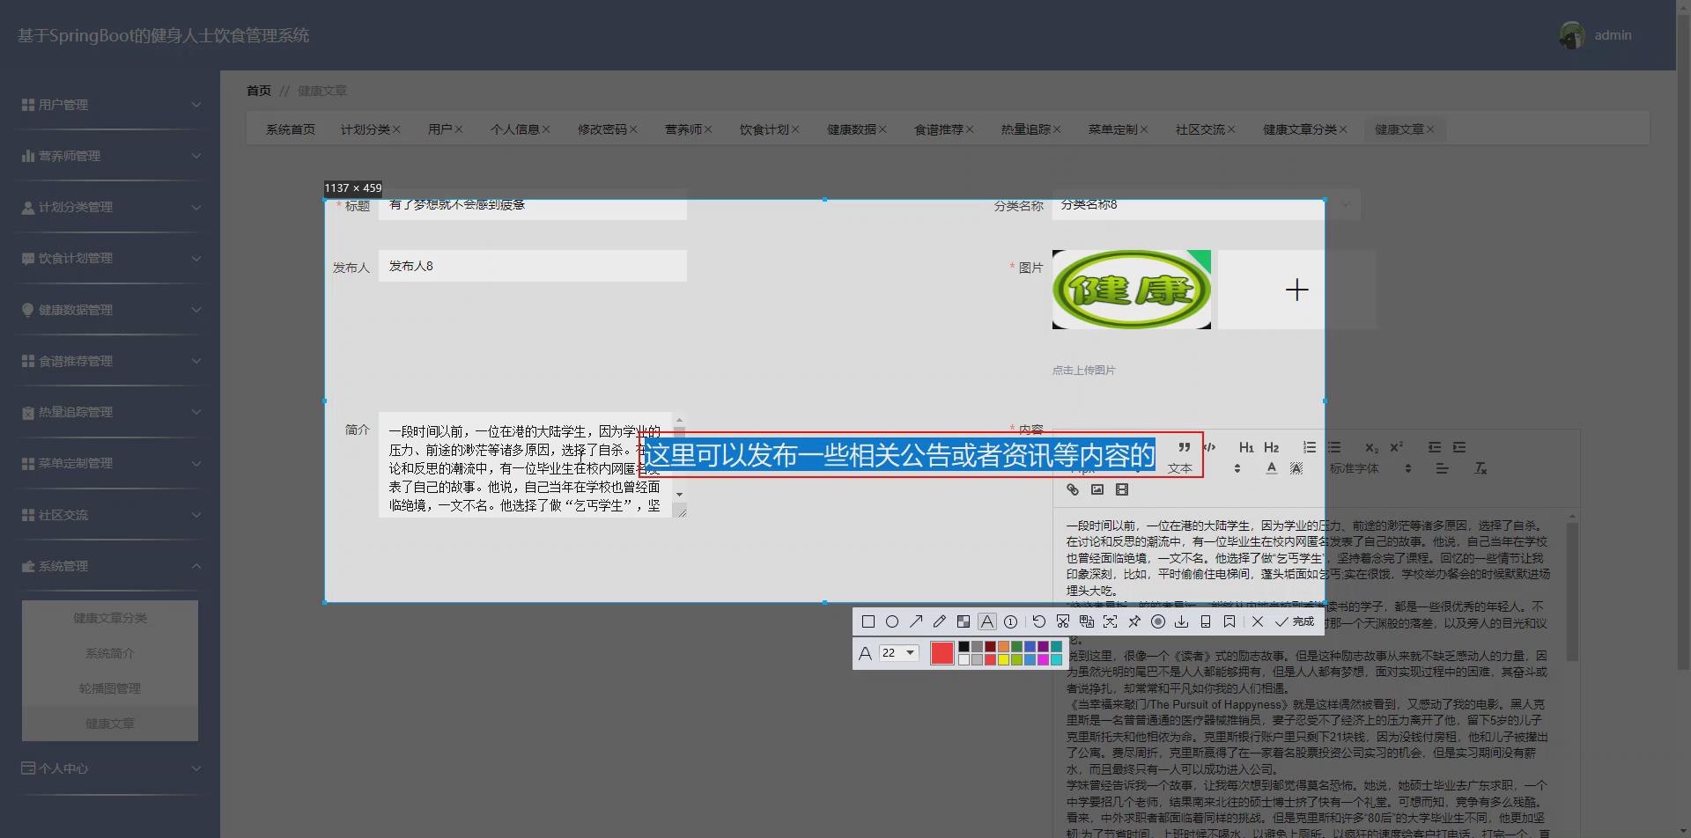Click the insert hyperlink icon
The height and width of the screenshot is (838, 1691).
tap(1072, 489)
